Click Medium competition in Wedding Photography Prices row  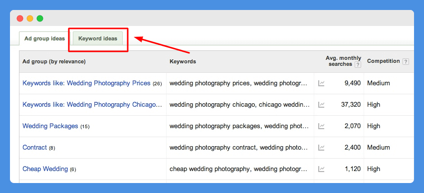click(379, 83)
